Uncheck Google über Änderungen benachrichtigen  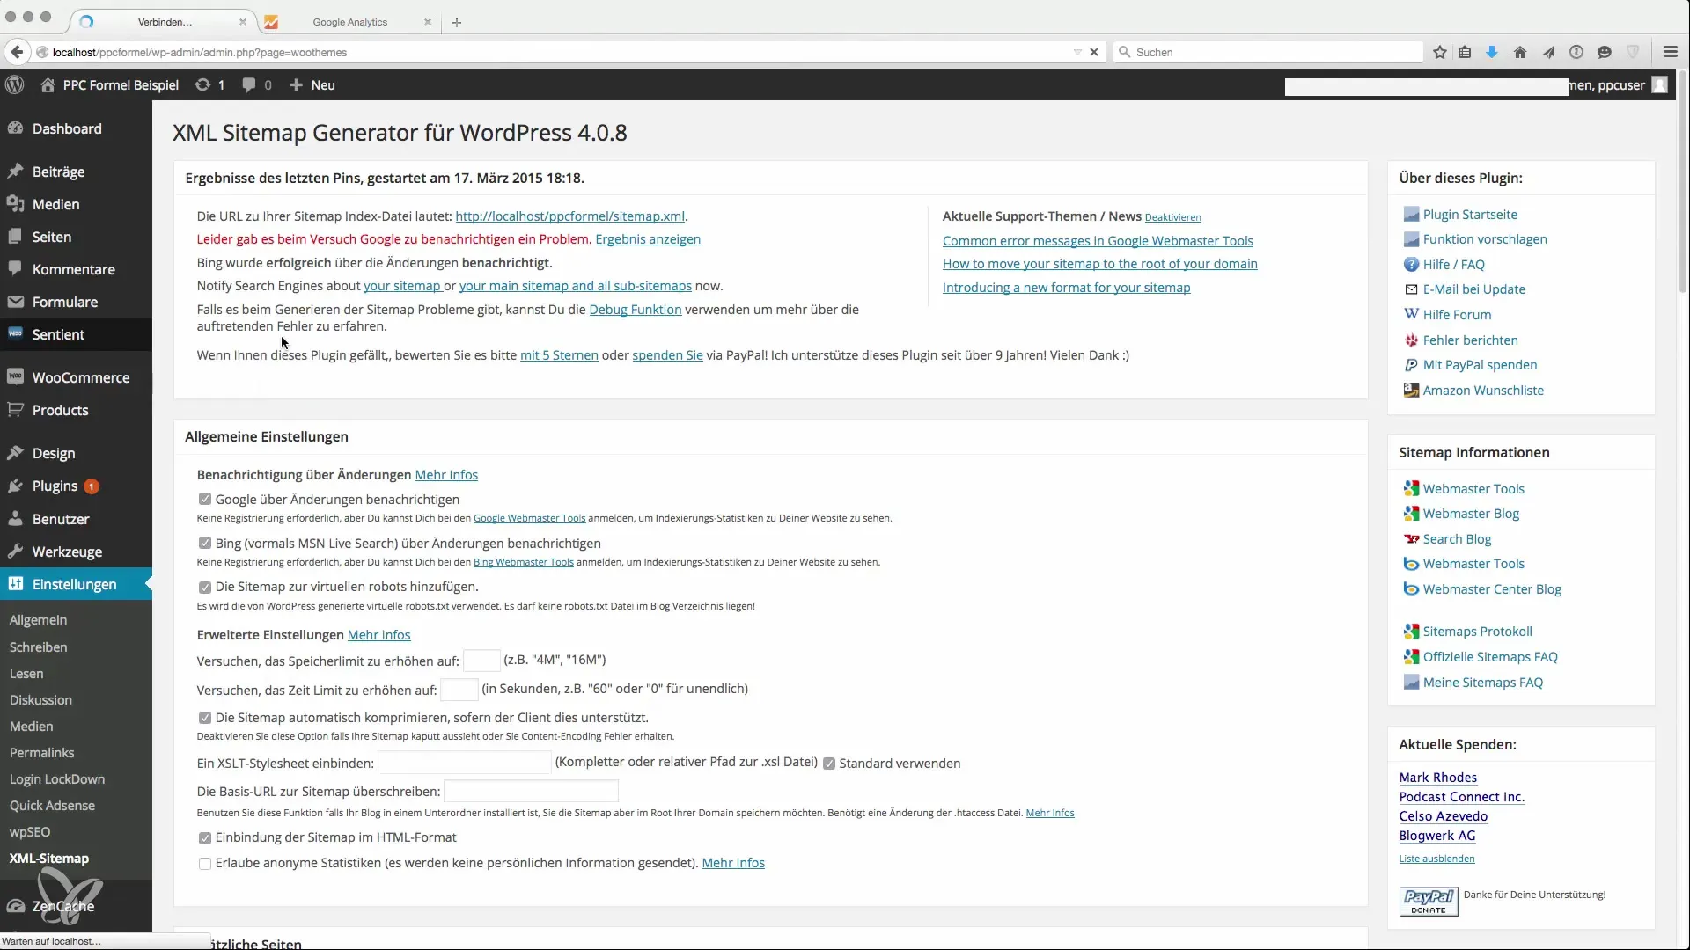[205, 499]
